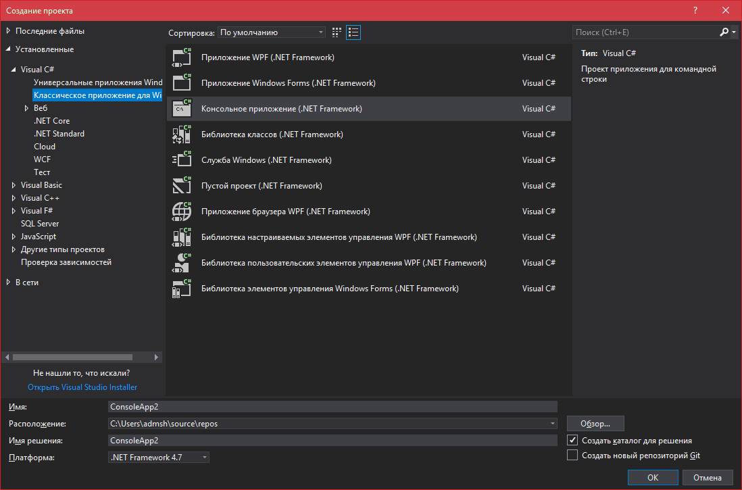Viewport: 742px width, 490px height.
Task: Select the .NET Core category
Action: point(51,121)
